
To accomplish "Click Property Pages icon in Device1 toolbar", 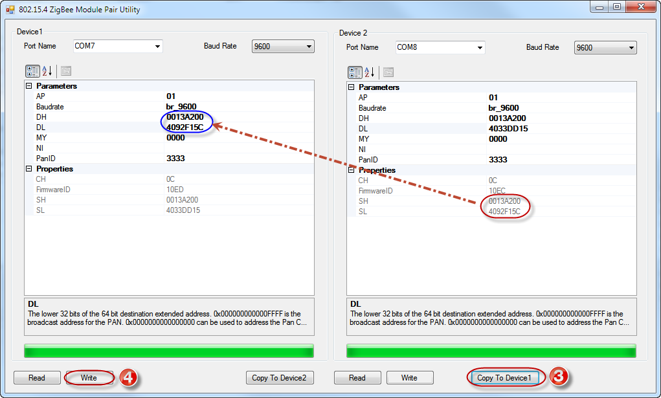I will click(x=66, y=71).
